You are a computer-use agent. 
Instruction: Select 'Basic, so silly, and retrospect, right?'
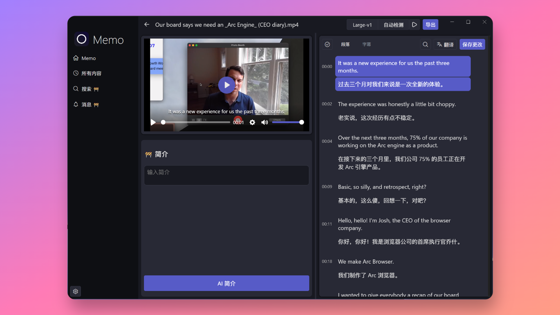[x=382, y=187]
